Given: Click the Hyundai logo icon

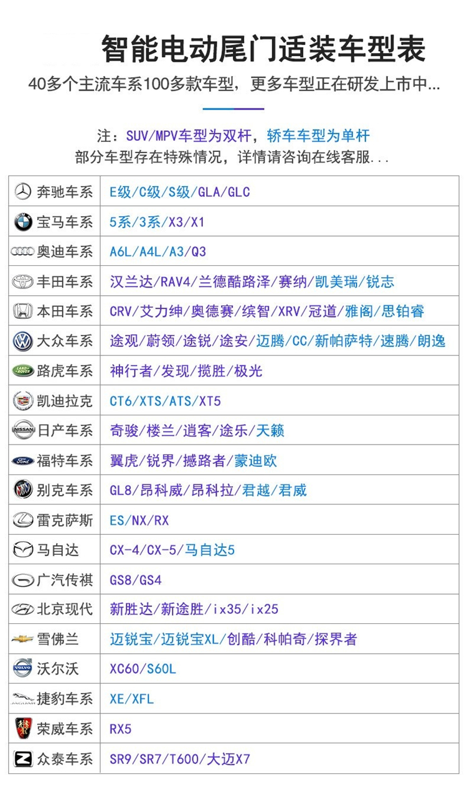Looking at the screenshot, I should pos(23,610).
